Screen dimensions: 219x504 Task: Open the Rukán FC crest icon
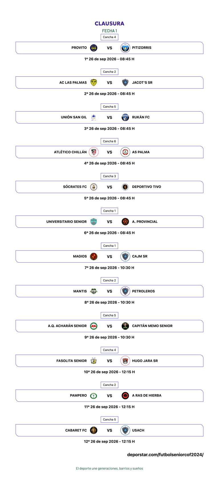pyautogui.click(x=125, y=117)
